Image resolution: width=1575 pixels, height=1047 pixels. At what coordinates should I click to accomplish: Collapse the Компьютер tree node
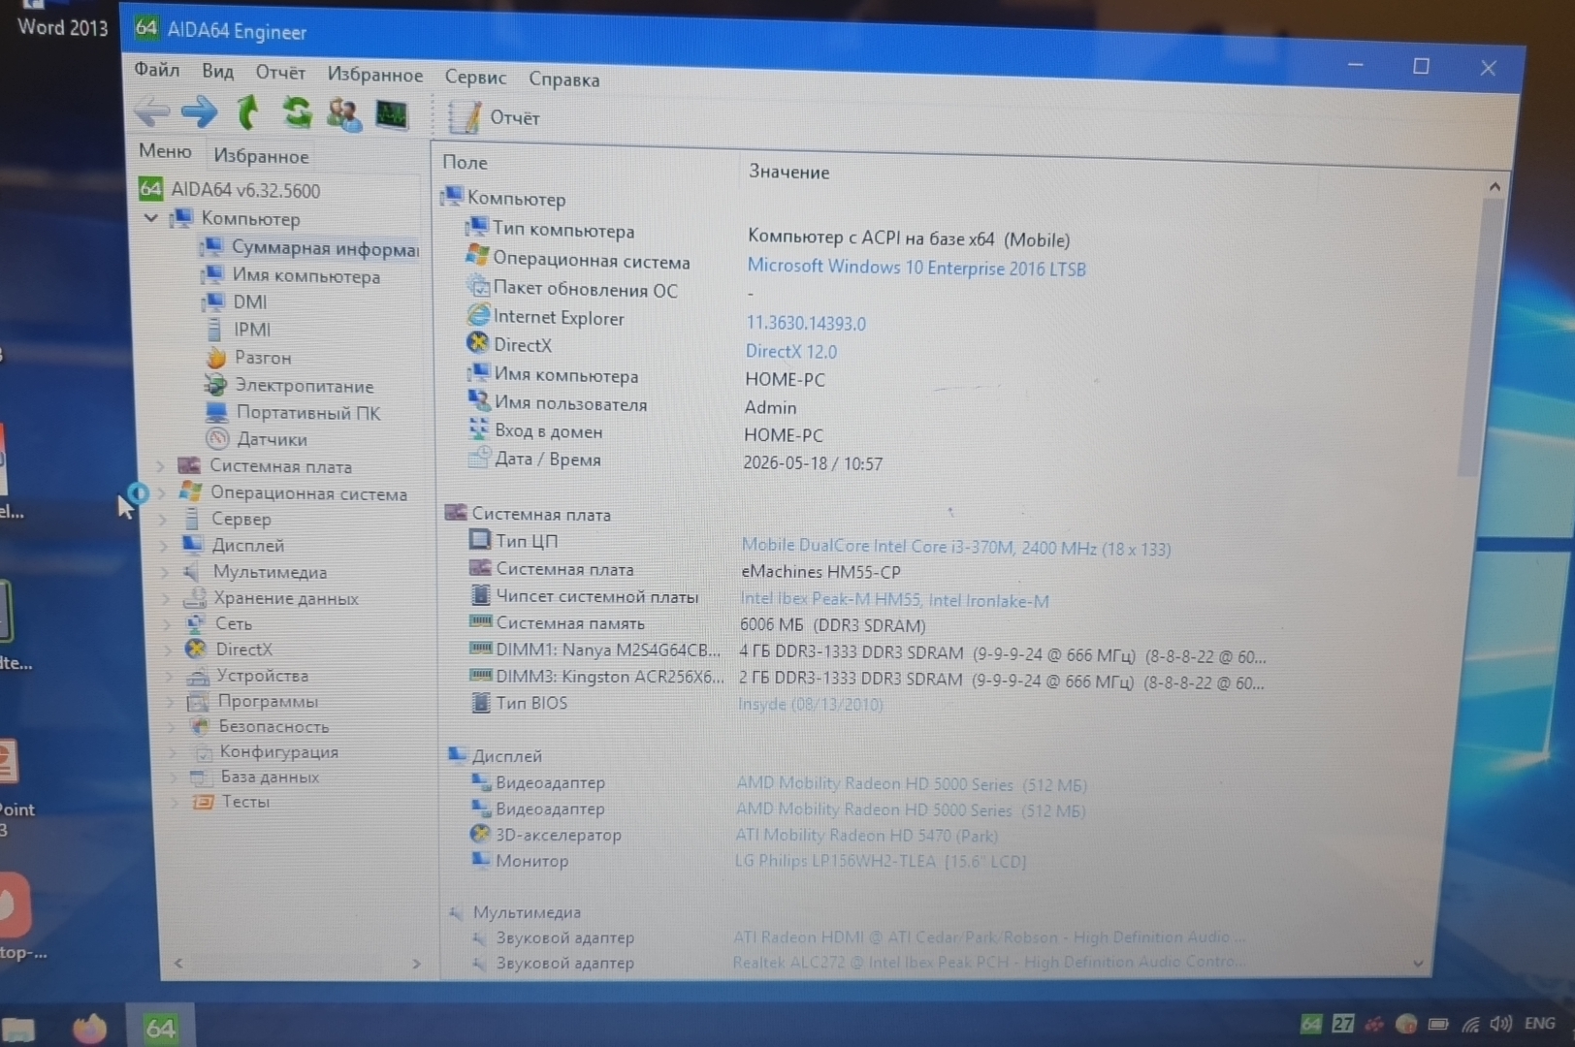click(x=151, y=218)
